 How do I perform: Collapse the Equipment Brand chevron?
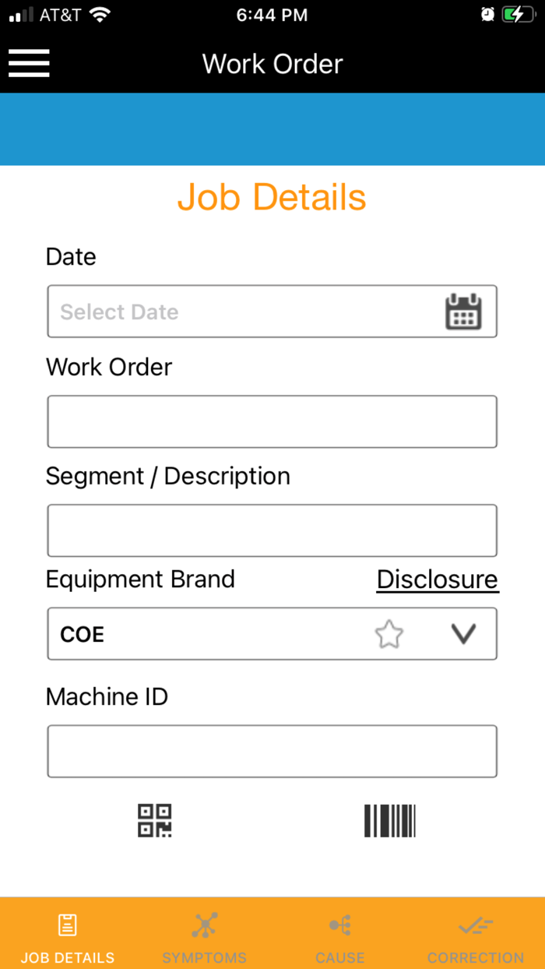(x=463, y=633)
